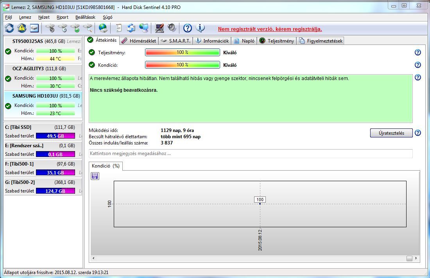
Task: Click the 100 data point on the graph
Action: 260,204
